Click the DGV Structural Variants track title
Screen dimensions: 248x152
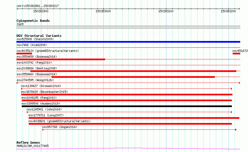pos(39,36)
